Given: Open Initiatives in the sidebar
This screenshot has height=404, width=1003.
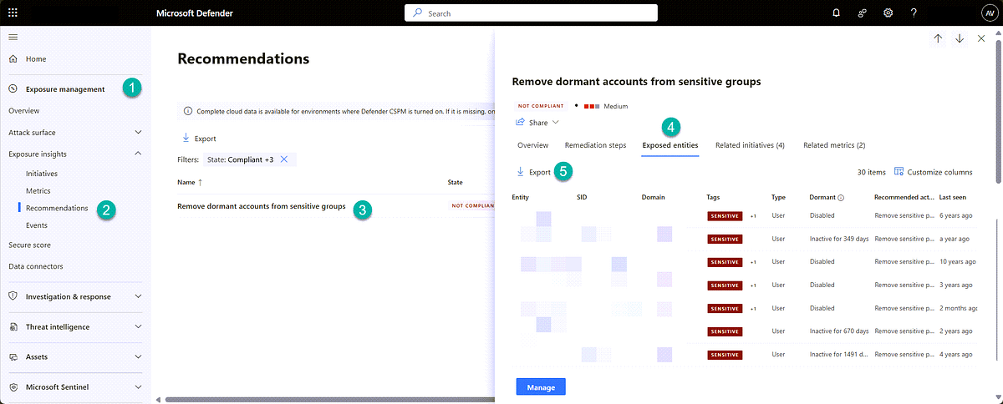Looking at the screenshot, I should tap(42, 174).
